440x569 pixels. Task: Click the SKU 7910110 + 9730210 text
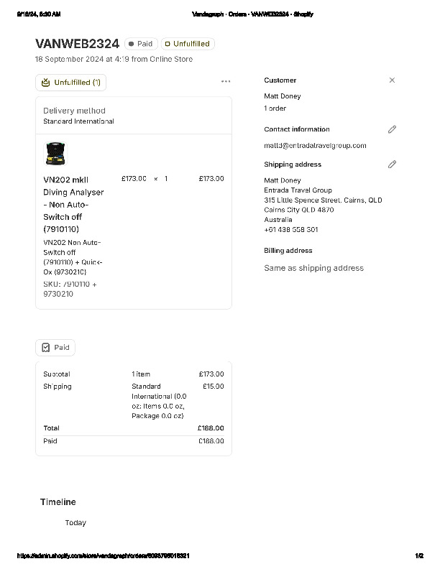[70, 289]
